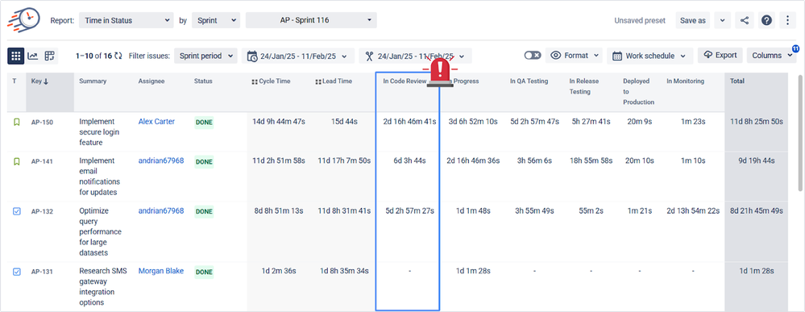Viewport: 805px width, 312px height.
Task: Open the AP - Sprint 116 selector
Action: point(311,21)
